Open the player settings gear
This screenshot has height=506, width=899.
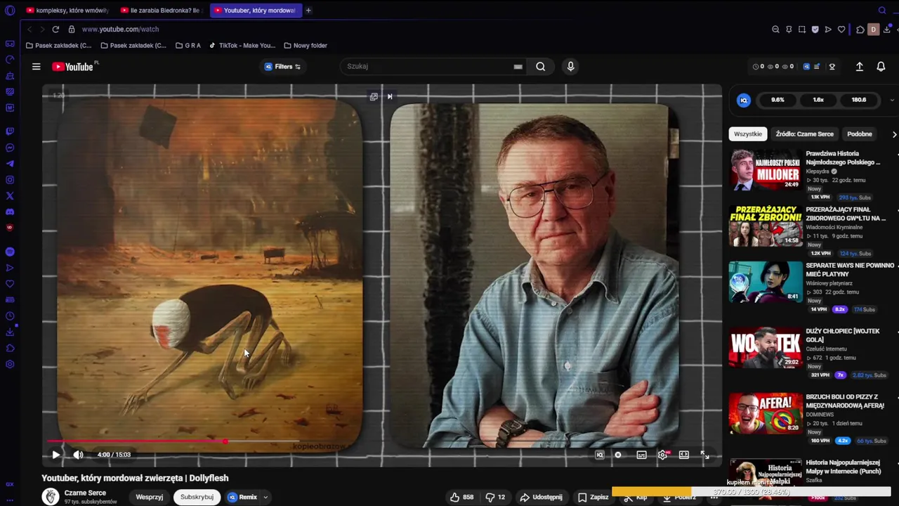[662, 455]
